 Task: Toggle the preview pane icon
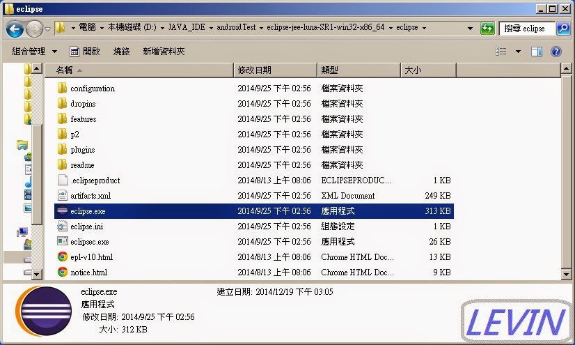pos(537,52)
